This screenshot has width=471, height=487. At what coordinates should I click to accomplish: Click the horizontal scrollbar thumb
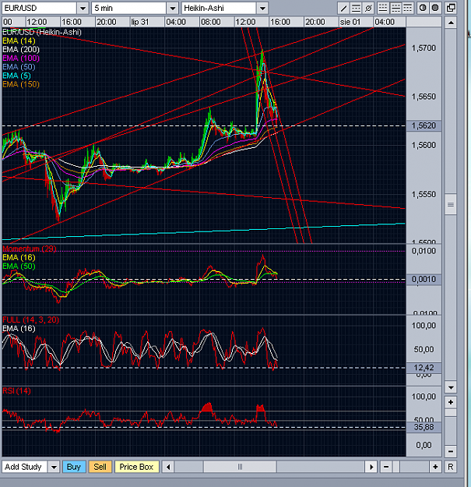[x=240, y=467]
